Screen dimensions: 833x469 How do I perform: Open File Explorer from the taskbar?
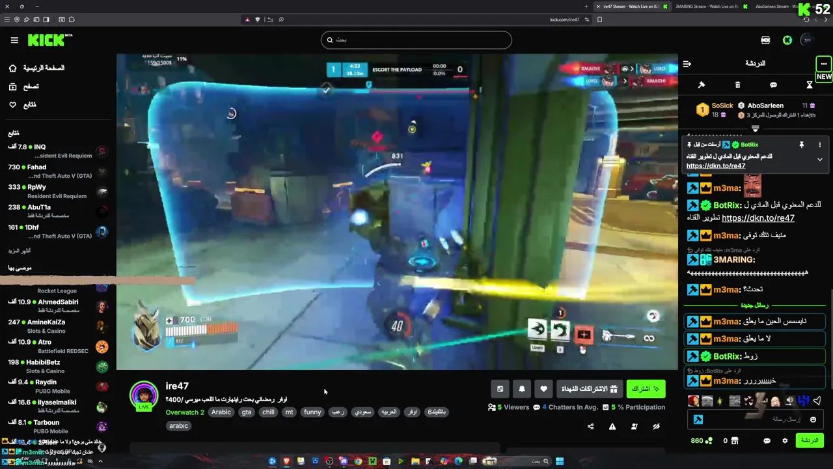click(x=415, y=461)
